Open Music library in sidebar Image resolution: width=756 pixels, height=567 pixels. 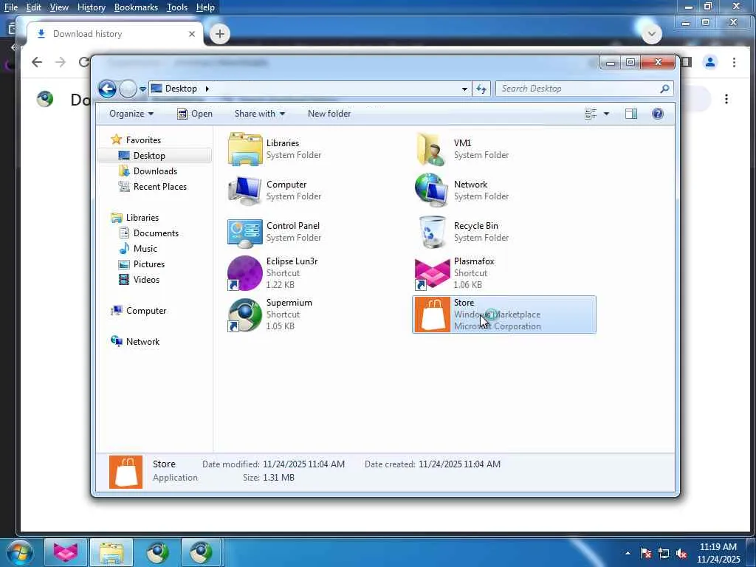coord(145,249)
